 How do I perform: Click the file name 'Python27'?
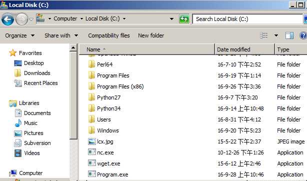(108, 97)
